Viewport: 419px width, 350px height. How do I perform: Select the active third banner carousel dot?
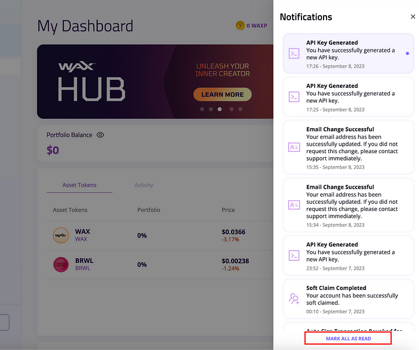(219, 109)
